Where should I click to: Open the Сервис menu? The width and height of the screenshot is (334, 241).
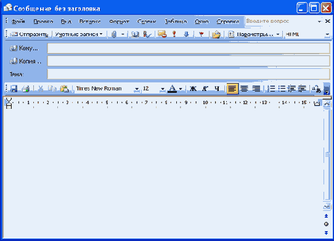(x=147, y=22)
